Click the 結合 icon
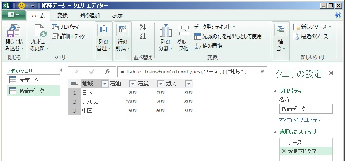 (x=280, y=30)
